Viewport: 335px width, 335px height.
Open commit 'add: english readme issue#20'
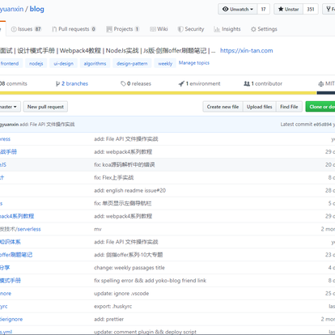[x=129, y=190]
